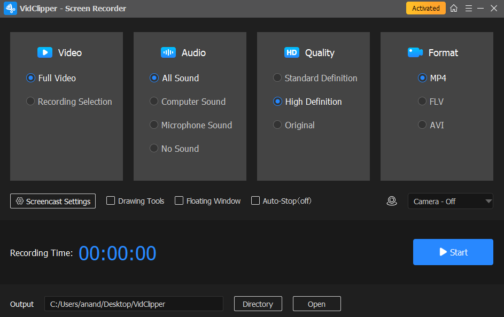The width and height of the screenshot is (504, 317).
Task: Click the Audio waveform icon
Action: coord(168,52)
